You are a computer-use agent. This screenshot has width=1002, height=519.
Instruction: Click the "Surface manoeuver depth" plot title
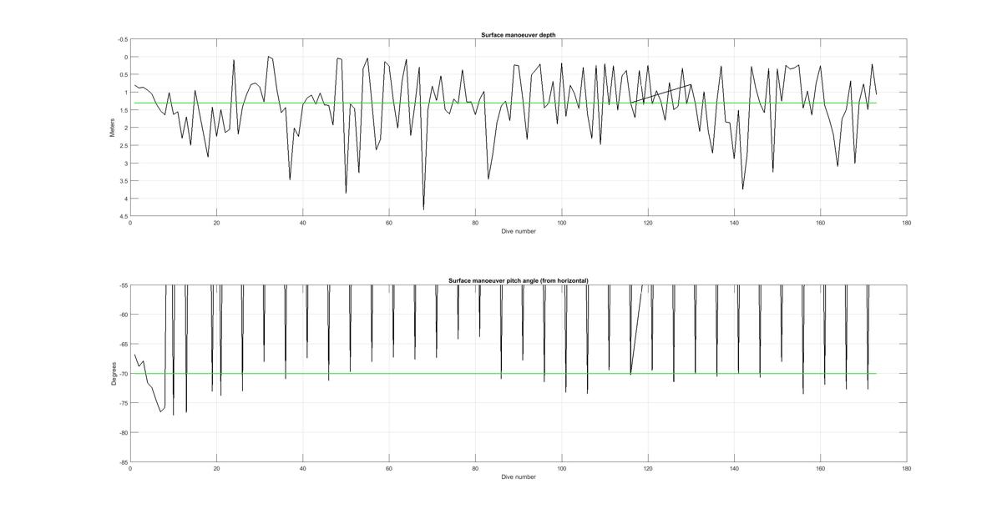click(518, 35)
